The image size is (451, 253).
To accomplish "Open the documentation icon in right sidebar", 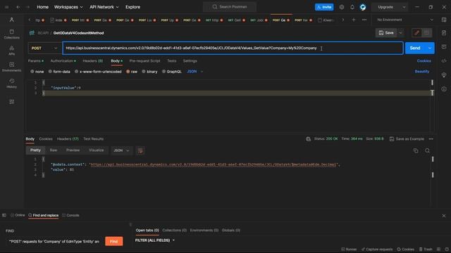I will (x=444, y=33).
